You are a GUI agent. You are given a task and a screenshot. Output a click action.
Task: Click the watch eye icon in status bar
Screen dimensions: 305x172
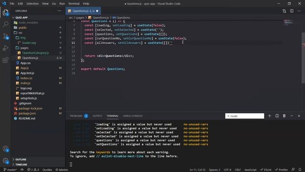tap(22, 170)
